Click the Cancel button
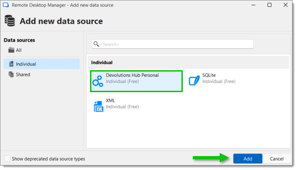This screenshot has width=297, height=170. 277,159
